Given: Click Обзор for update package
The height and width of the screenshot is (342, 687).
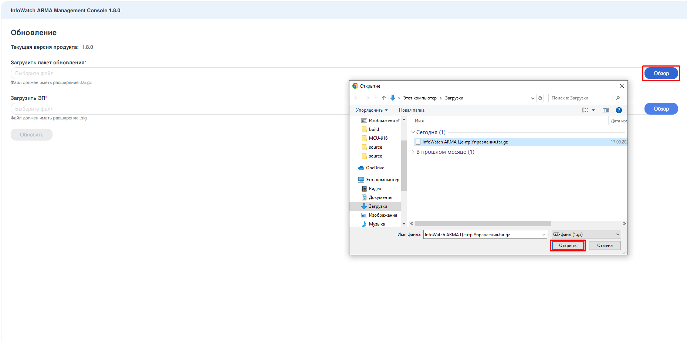Looking at the screenshot, I should point(661,73).
